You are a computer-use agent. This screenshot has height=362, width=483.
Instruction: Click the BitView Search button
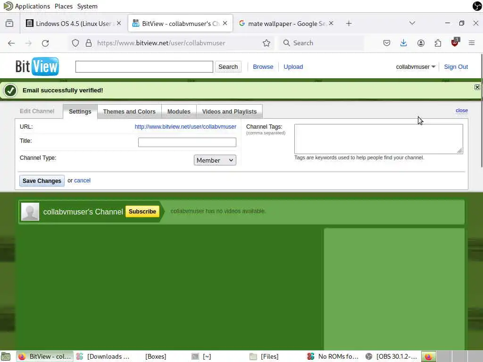pyautogui.click(x=228, y=67)
